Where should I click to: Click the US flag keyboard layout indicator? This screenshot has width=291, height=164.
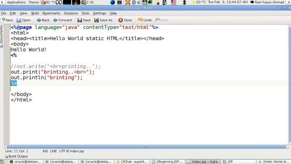pos(174,2)
